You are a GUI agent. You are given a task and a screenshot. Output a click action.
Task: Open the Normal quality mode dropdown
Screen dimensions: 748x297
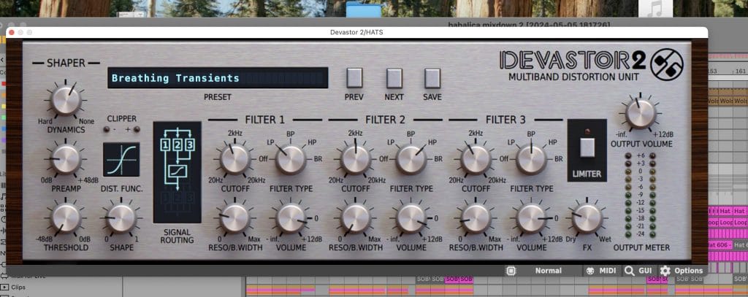[548, 271]
